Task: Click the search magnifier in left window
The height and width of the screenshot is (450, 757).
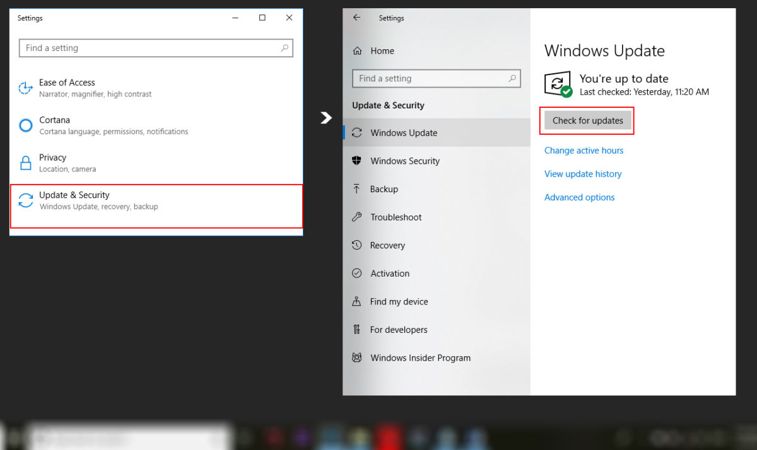Action: pos(285,48)
